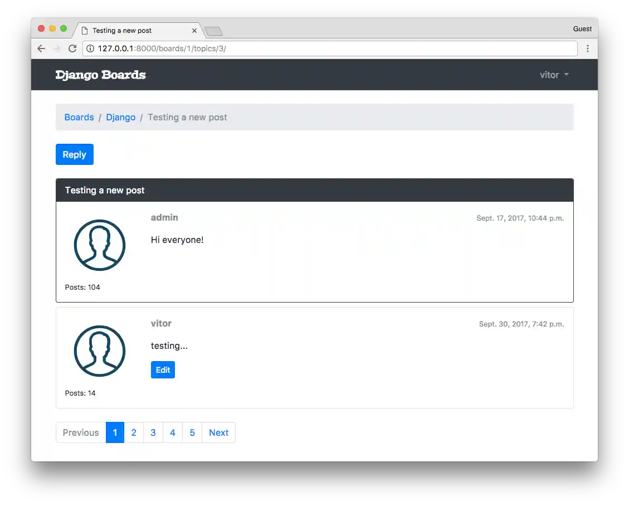Open the Django Boards home logo
Screen dimensions: 629x506
(100, 75)
